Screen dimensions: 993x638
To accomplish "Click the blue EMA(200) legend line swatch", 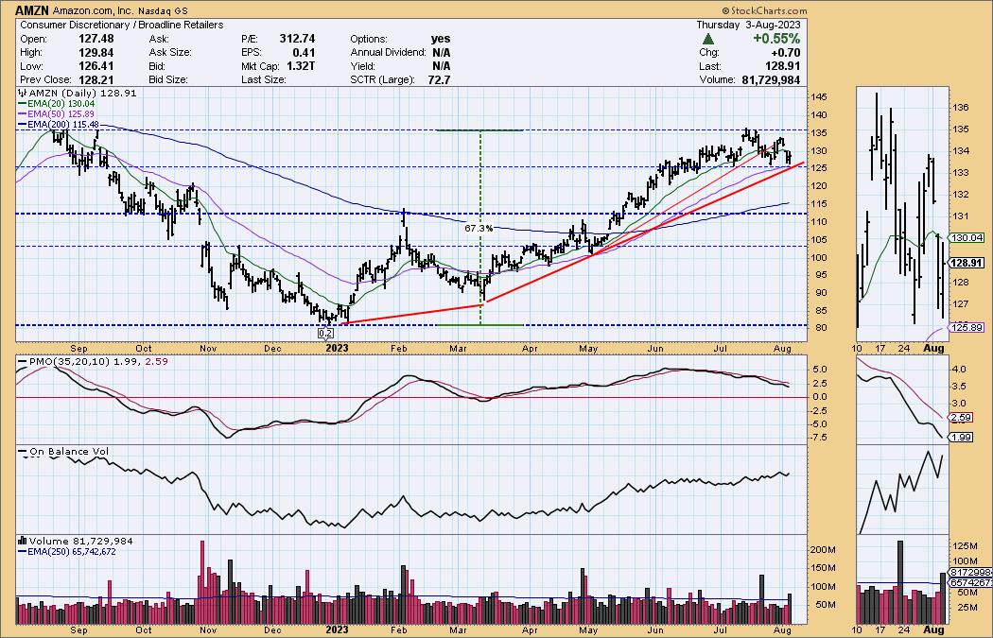I will [23, 125].
